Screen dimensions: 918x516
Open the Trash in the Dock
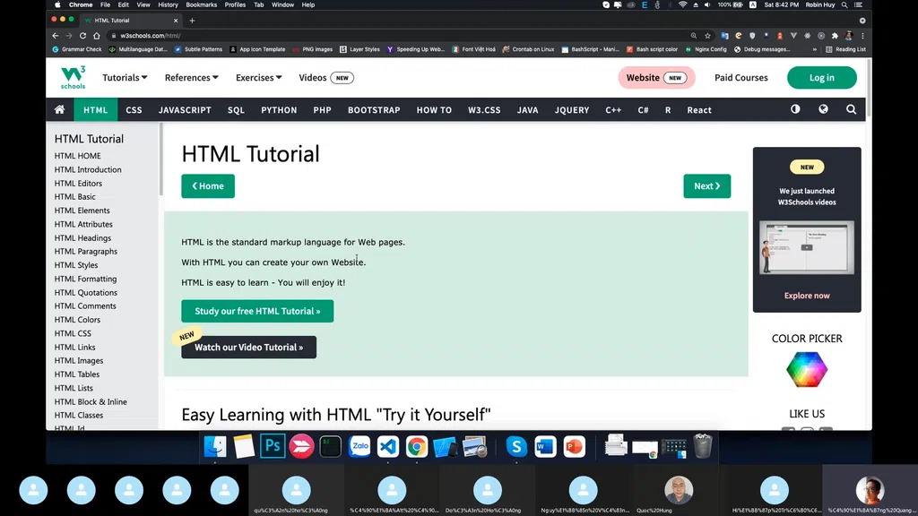click(703, 446)
